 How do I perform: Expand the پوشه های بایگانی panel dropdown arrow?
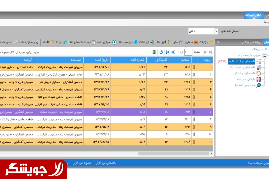click(x=218, y=42)
